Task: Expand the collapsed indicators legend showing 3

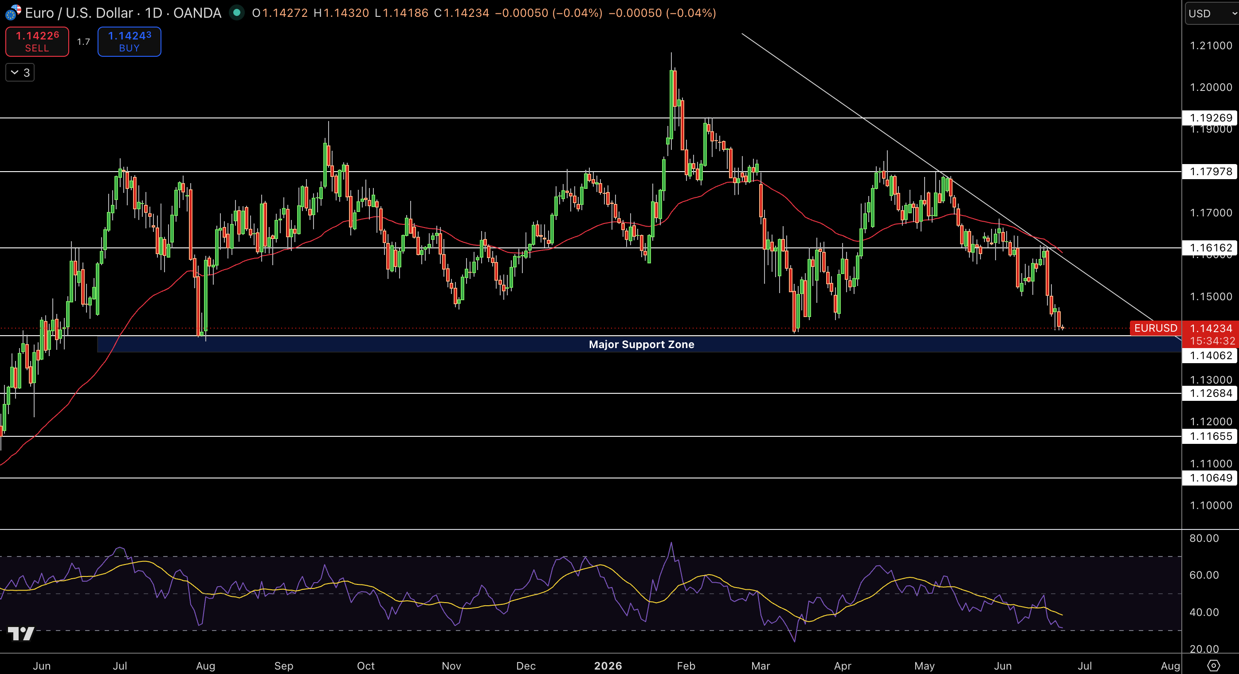Action: (x=20, y=73)
